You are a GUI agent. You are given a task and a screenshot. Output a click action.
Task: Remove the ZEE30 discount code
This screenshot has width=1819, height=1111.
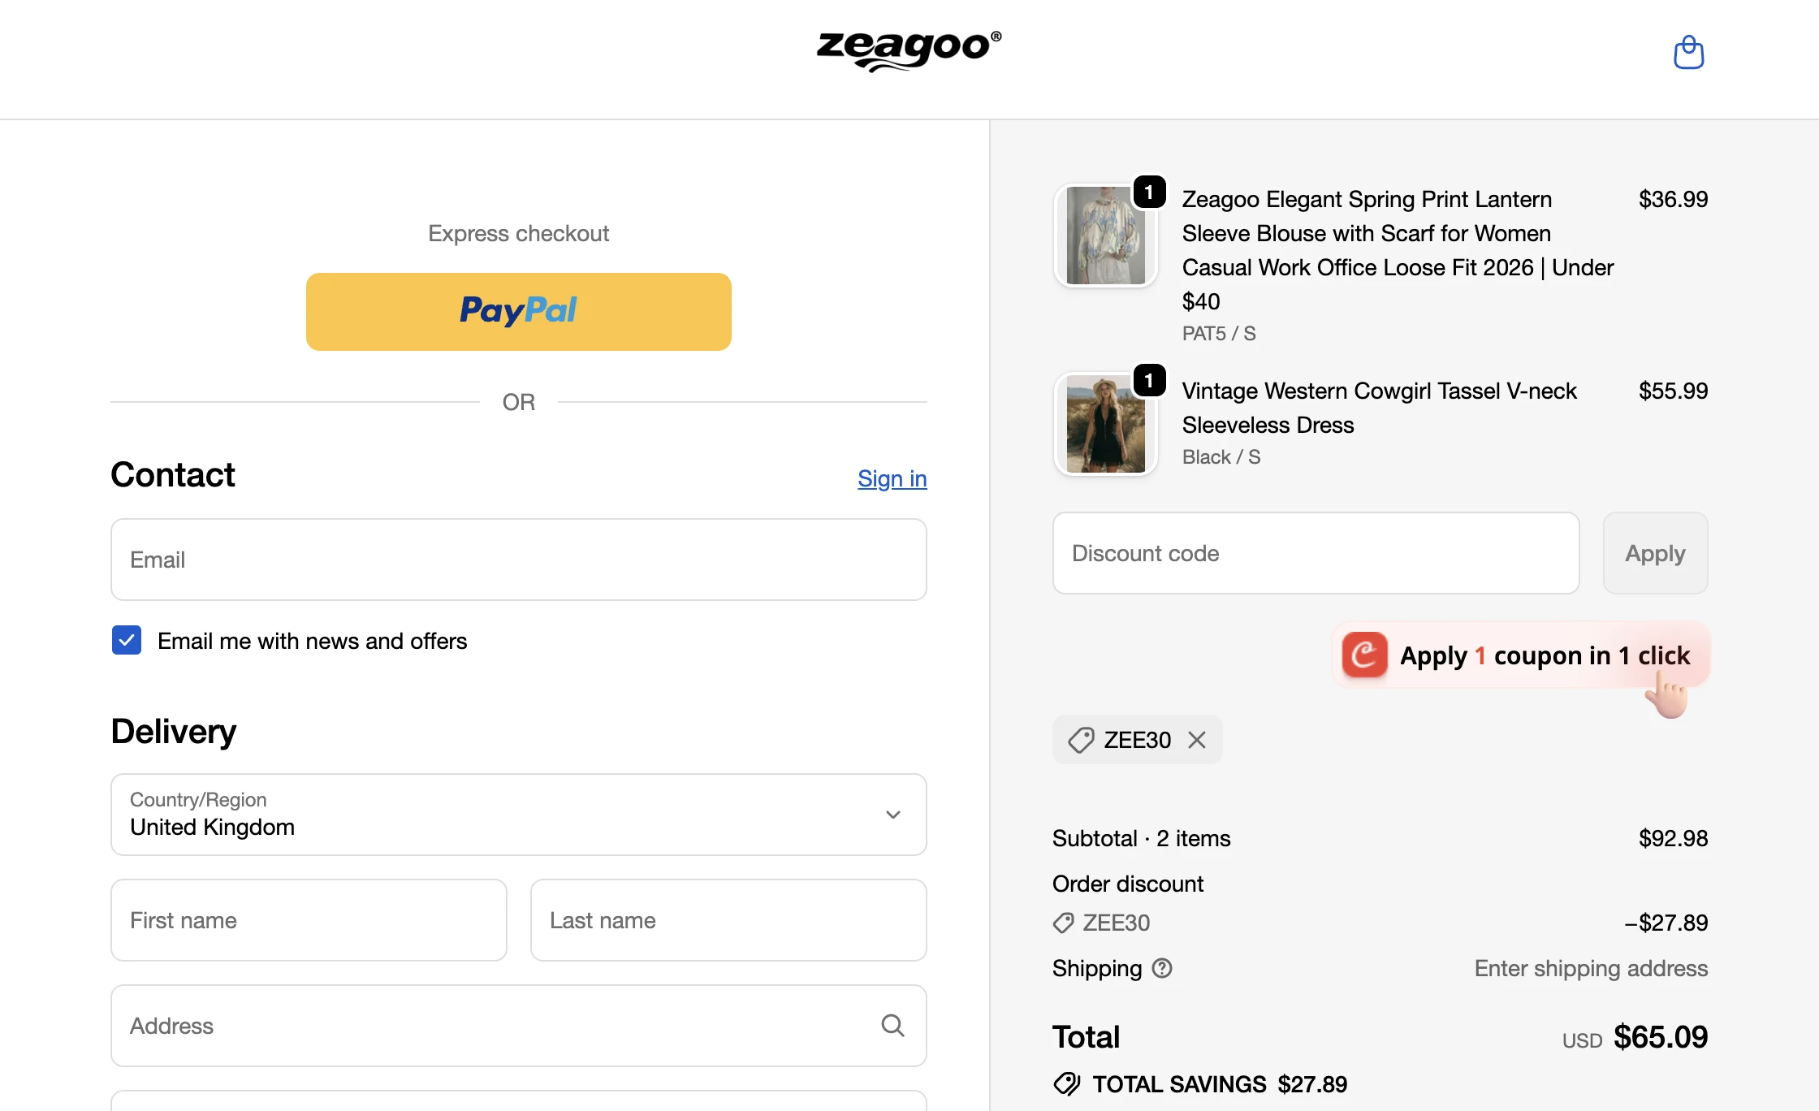(1197, 740)
